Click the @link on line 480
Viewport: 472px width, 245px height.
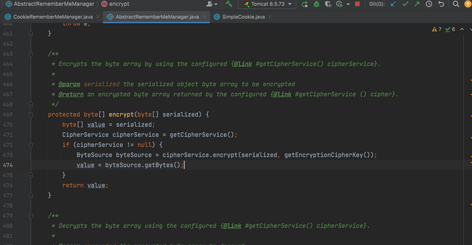click(x=232, y=226)
